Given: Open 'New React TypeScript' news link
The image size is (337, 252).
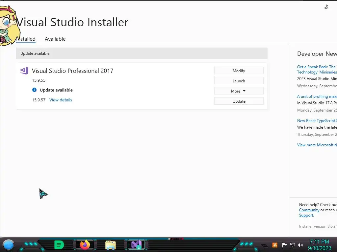Looking at the screenshot, I should 317,121.
